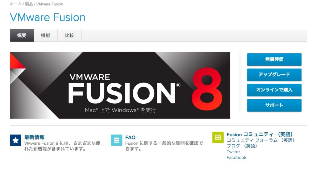Switch to the 機能 tab
The height and width of the screenshot is (170, 316).
point(46,35)
